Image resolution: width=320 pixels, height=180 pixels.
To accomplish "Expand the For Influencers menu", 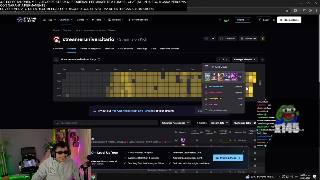I will pos(139,20).
